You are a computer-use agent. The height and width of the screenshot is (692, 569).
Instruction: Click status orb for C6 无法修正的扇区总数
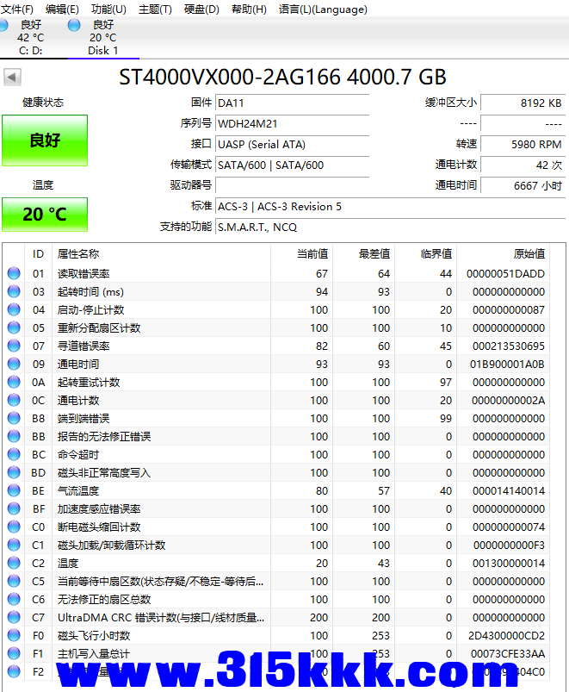[14, 599]
